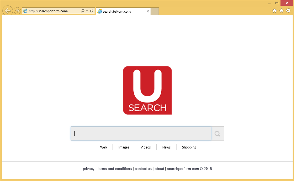This screenshot has height=181, width=294.
Task: Open a new browser tab
Action: 154,11
